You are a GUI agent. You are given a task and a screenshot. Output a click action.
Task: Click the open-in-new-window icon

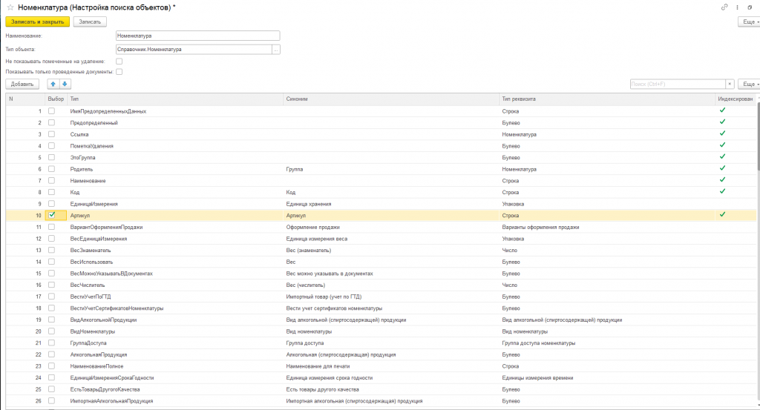[x=751, y=7]
